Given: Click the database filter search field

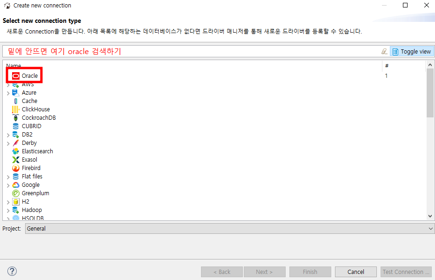Looking at the screenshot, I should [x=191, y=51].
